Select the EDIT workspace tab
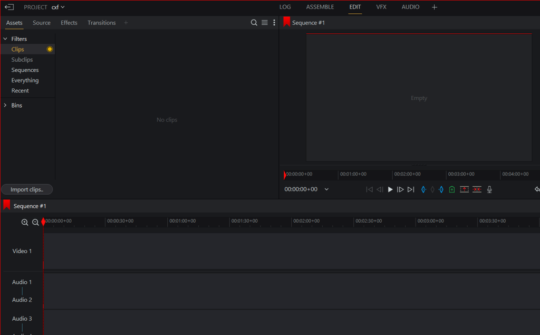540x335 pixels. (x=355, y=7)
